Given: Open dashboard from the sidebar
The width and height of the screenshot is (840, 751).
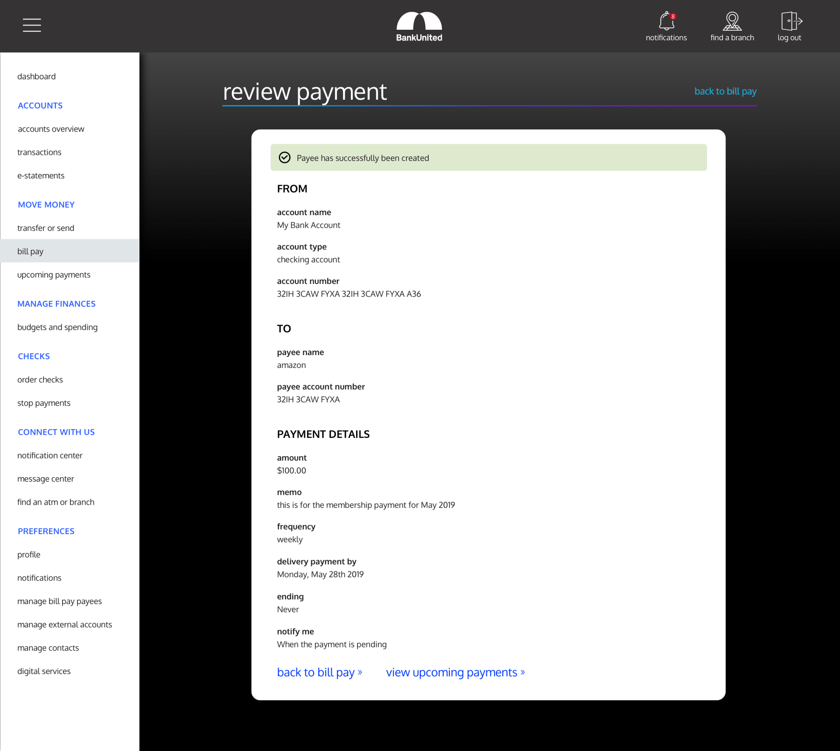Looking at the screenshot, I should click(x=37, y=77).
